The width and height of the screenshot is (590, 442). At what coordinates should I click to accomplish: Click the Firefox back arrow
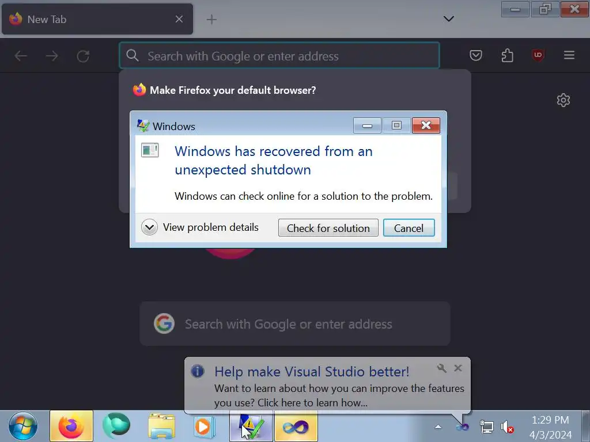[x=21, y=56]
